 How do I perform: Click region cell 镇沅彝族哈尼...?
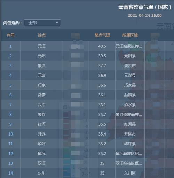click(128, 154)
